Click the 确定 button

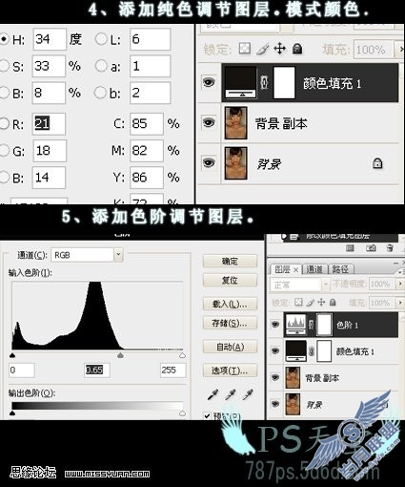(230, 262)
